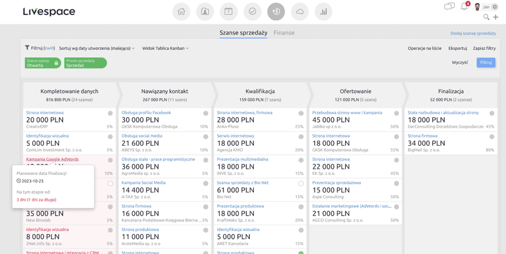Open the notifications bell icon
This screenshot has height=254, width=506.
pyautogui.click(x=464, y=6)
